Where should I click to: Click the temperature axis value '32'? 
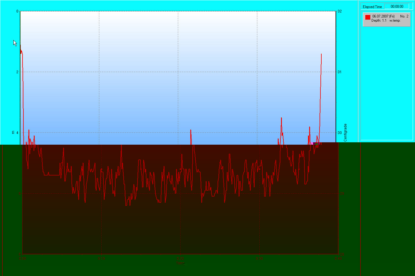click(x=339, y=11)
